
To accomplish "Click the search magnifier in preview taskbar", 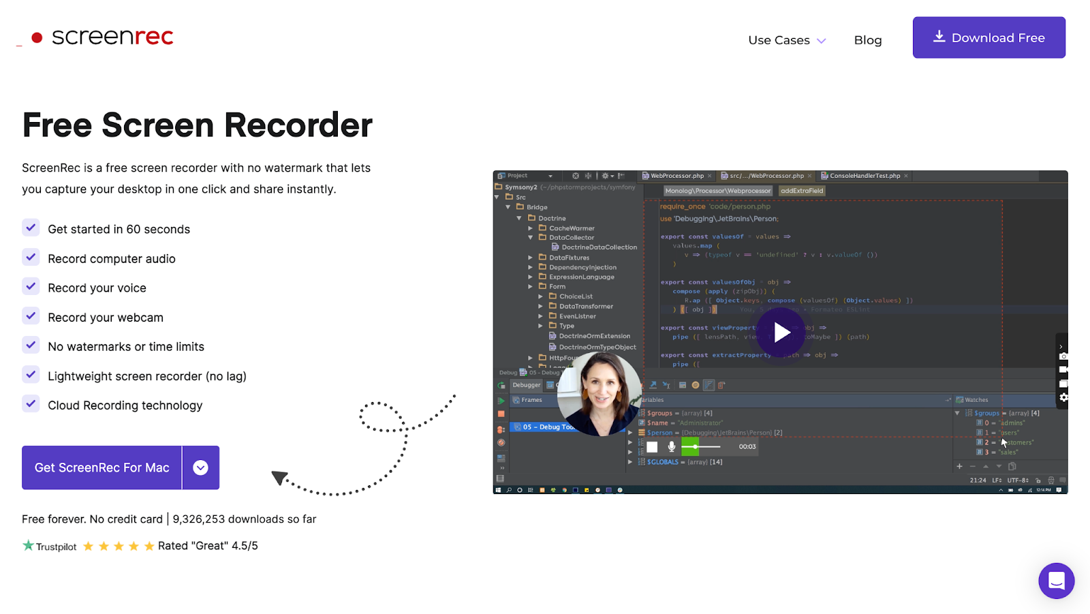I will click(509, 490).
